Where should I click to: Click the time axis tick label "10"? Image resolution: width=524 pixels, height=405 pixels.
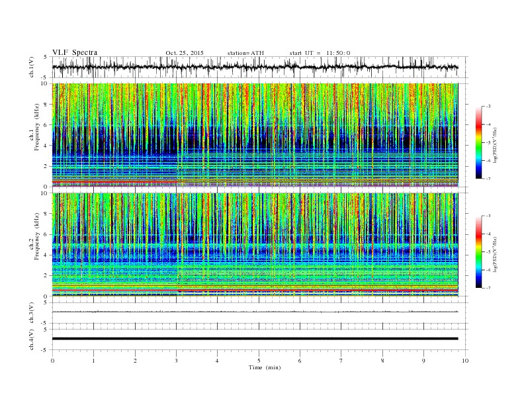(465, 361)
